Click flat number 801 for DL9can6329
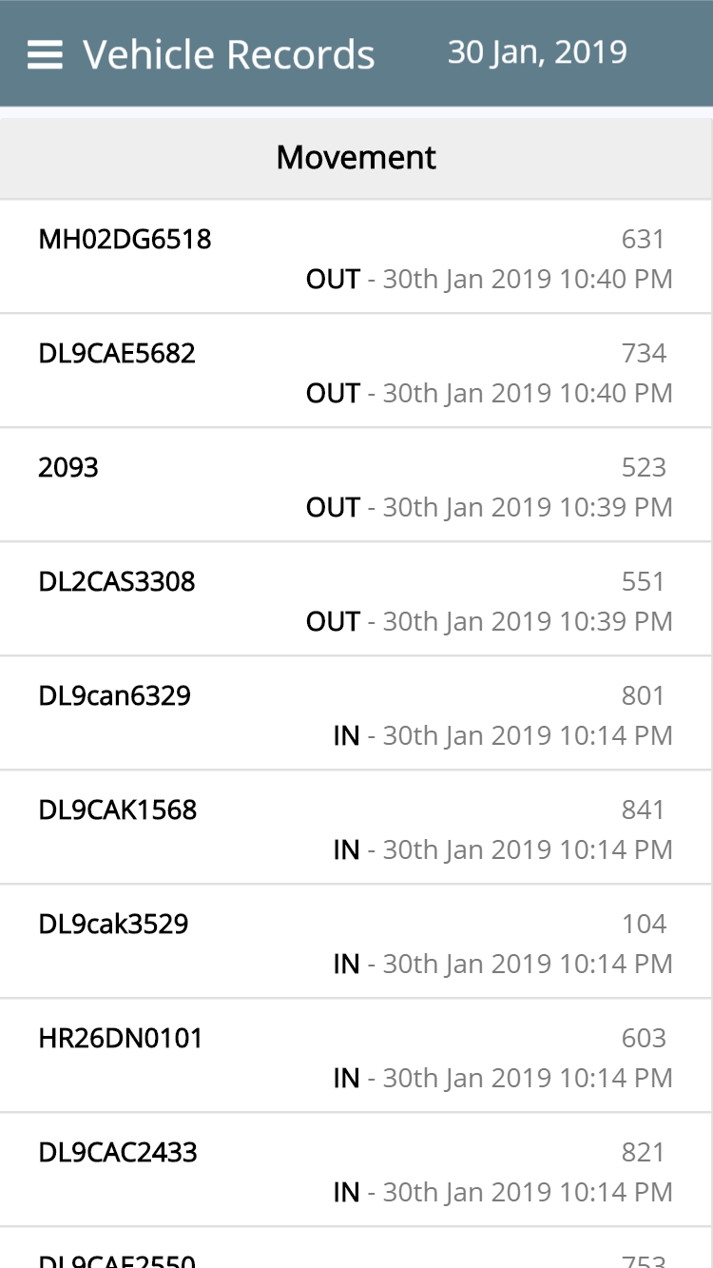Viewport: 713px width, 1268px height. pyautogui.click(x=644, y=695)
